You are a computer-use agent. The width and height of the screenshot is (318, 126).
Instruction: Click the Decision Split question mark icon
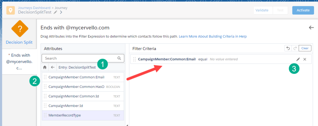[x=20, y=30]
